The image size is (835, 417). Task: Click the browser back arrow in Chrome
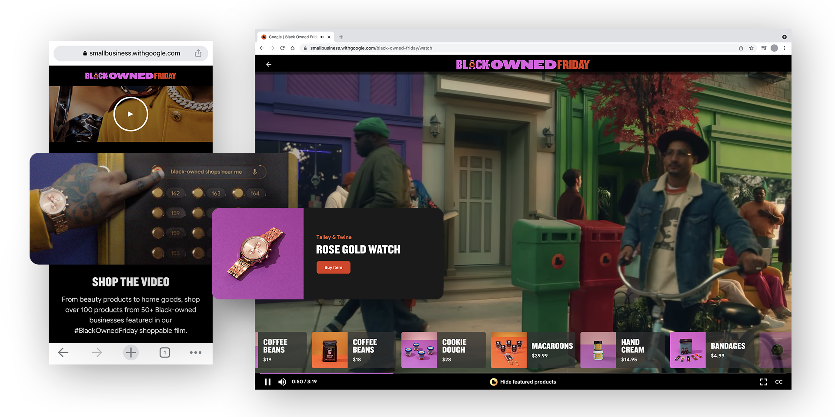(x=262, y=48)
